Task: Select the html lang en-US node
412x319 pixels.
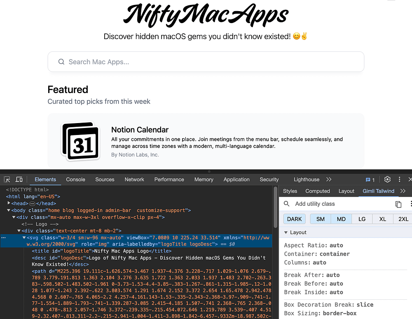Action: (33, 196)
